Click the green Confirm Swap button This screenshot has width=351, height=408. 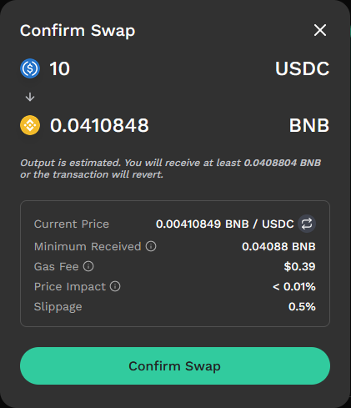pos(175,365)
